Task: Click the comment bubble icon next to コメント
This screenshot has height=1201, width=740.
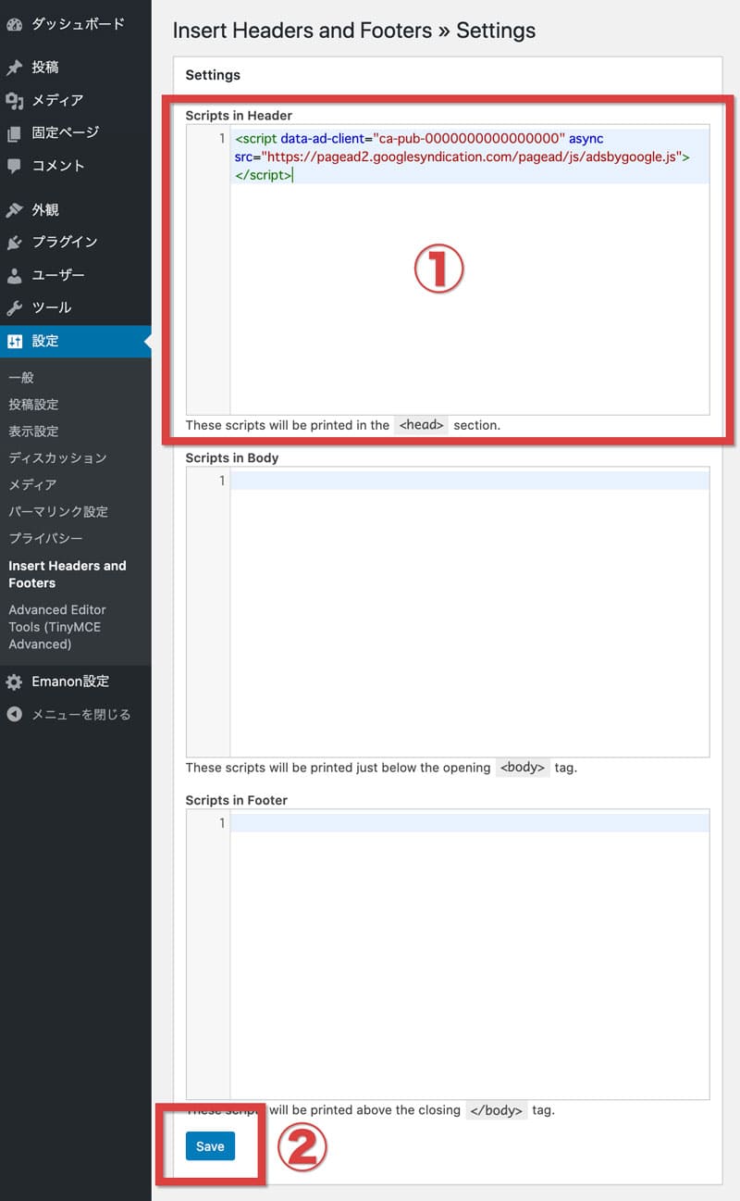Action: tap(14, 167)
